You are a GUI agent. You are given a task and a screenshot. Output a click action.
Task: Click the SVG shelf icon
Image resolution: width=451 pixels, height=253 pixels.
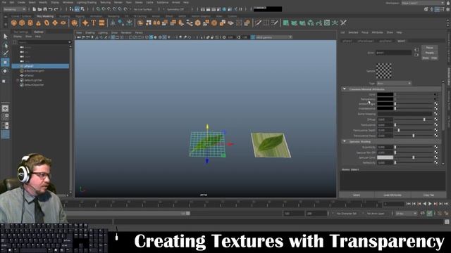101,22
